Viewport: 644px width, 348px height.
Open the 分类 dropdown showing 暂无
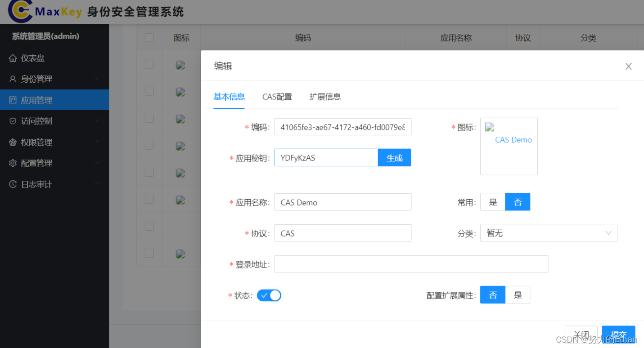click(549, 232)
